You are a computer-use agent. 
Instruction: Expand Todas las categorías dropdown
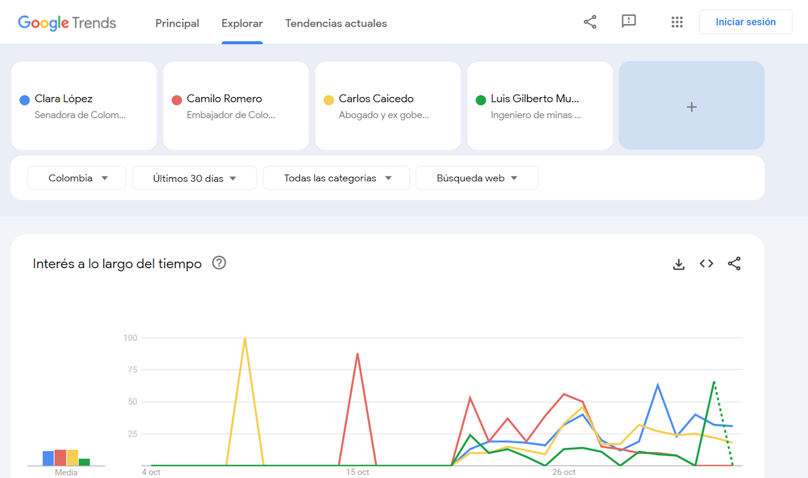click(x=336, y=178)
